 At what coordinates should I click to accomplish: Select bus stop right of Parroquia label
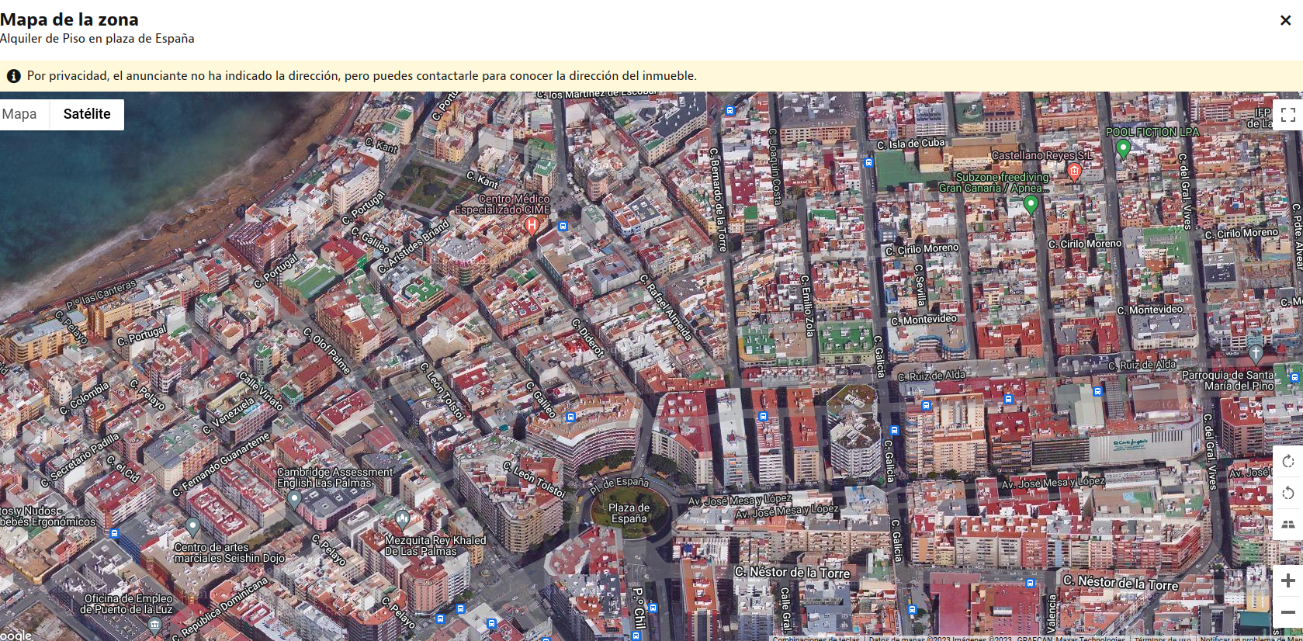[x=1294, y=378]
